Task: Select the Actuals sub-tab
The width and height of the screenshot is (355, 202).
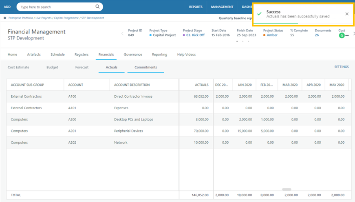Action: (x=112, y=67)
